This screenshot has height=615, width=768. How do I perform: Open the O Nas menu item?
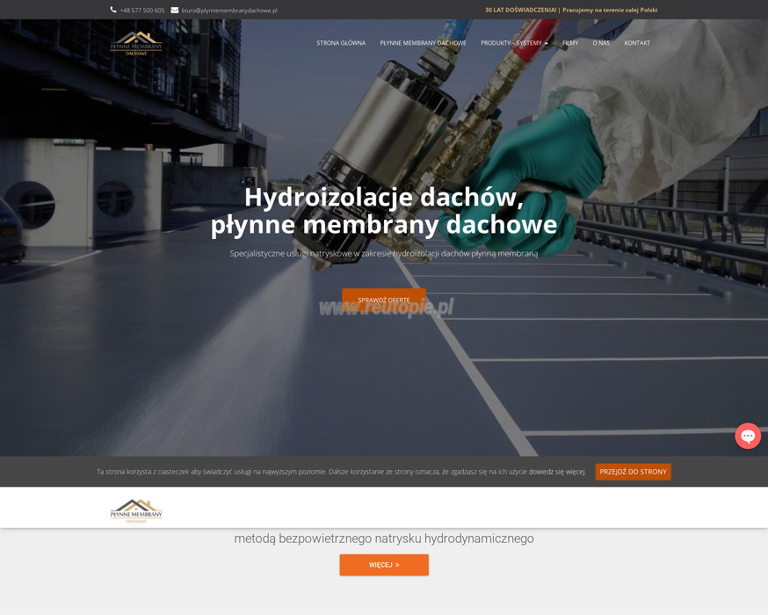[601, 43]
